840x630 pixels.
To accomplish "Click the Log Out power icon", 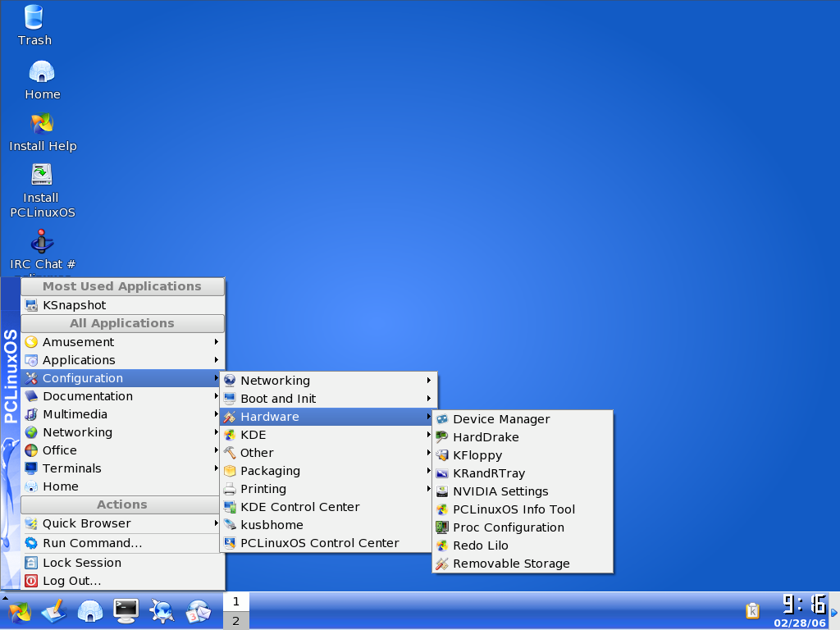I will (x=32, y=581).
